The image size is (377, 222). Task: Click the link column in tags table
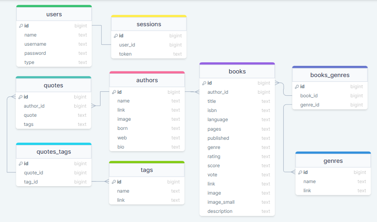pos(147,200)
